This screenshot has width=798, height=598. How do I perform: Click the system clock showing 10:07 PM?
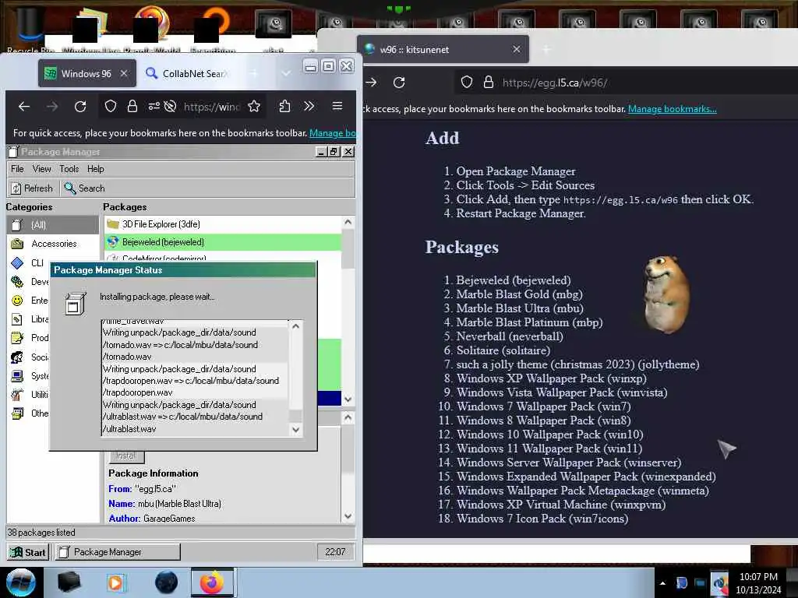pyautogui.click(x=758, y=583)
